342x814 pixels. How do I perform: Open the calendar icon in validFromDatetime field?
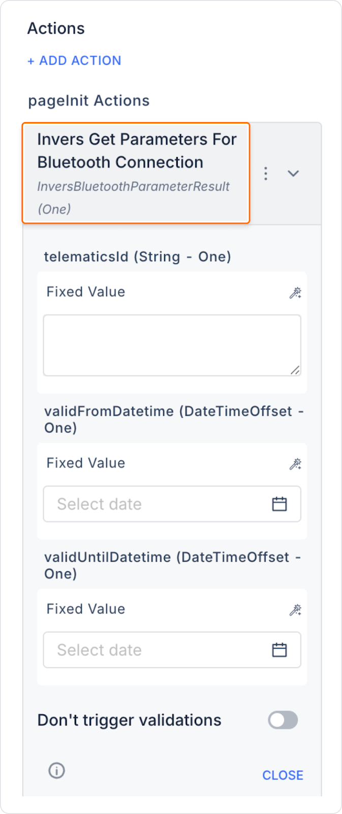click(279, 504)
